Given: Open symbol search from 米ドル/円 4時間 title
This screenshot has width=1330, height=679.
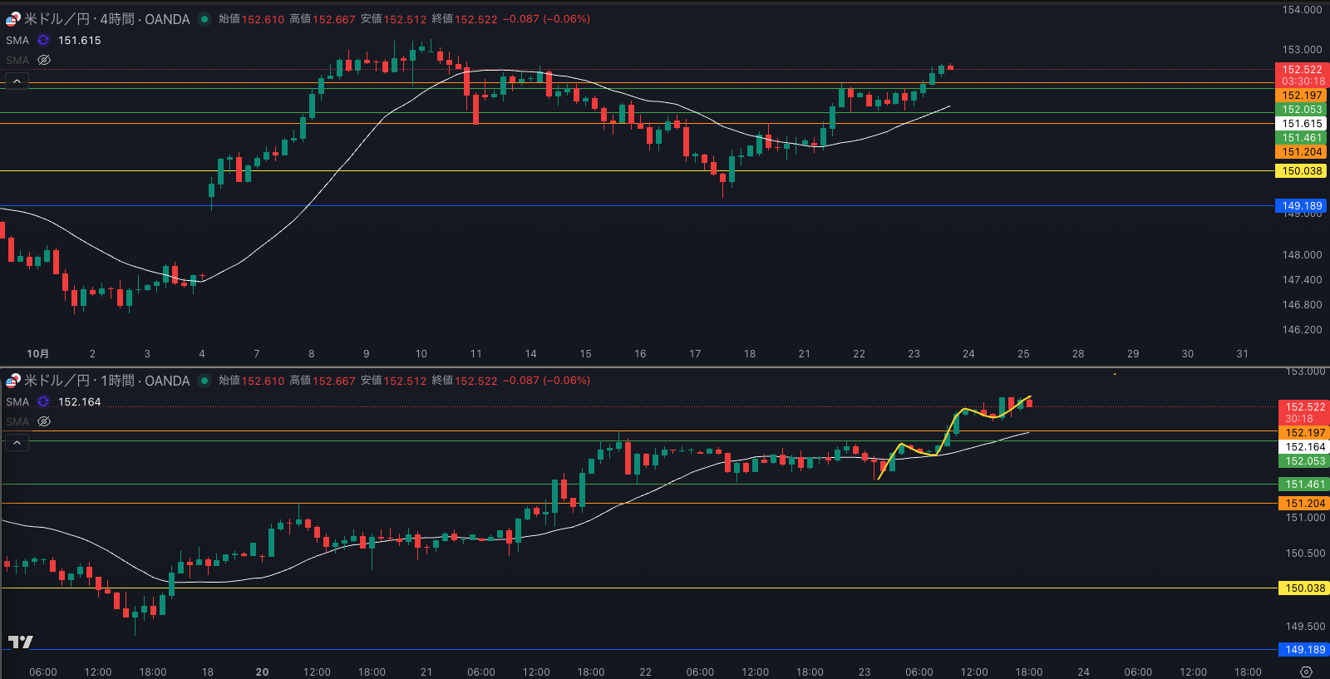Looking at the screenshot, I should tap(106, 19).
